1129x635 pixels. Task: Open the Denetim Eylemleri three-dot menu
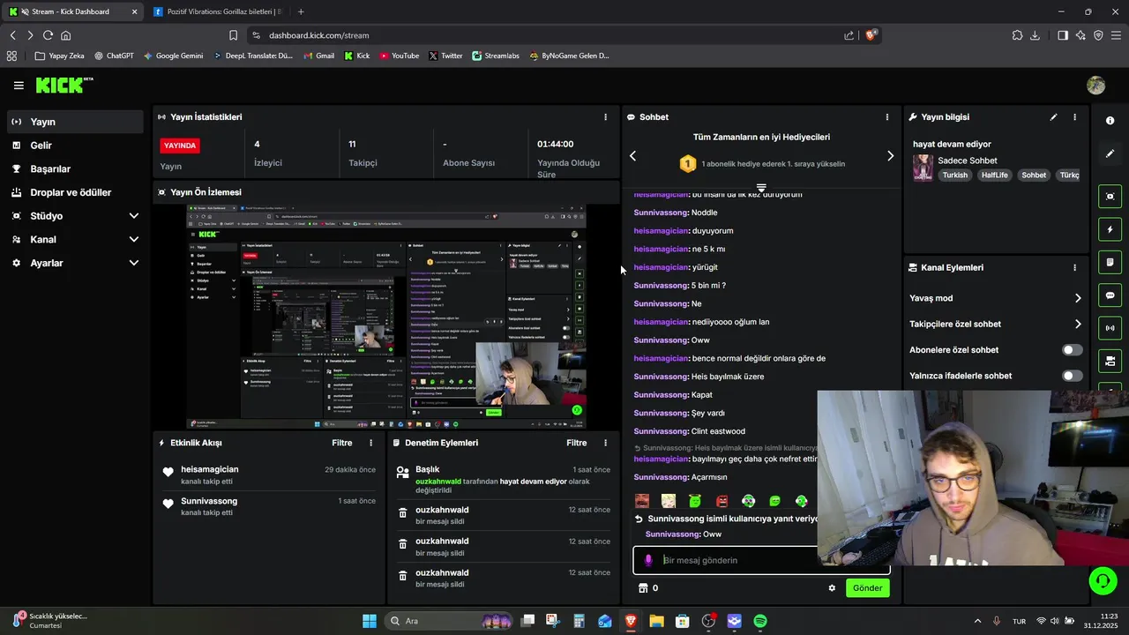click(x=605, y=443)
